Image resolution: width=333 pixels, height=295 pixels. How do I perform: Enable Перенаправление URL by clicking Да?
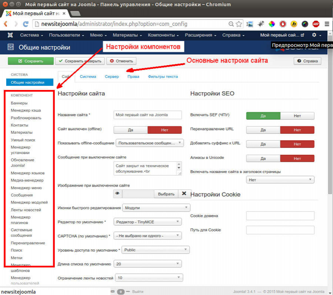263,130
